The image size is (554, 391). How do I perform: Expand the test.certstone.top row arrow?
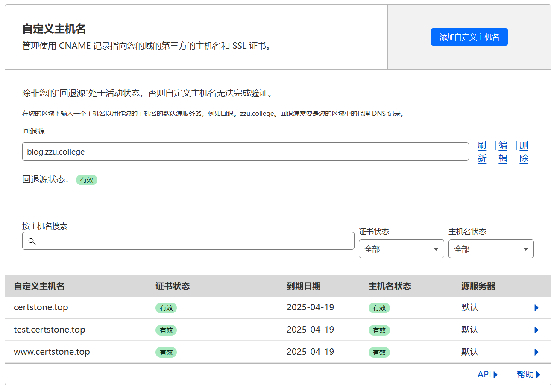536,330
